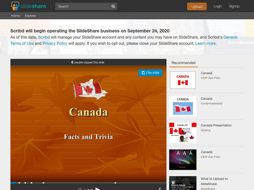Click 'laipeng' author text
Image resolution: width=254 pixels, height=190 pixels.
point(205,130)
